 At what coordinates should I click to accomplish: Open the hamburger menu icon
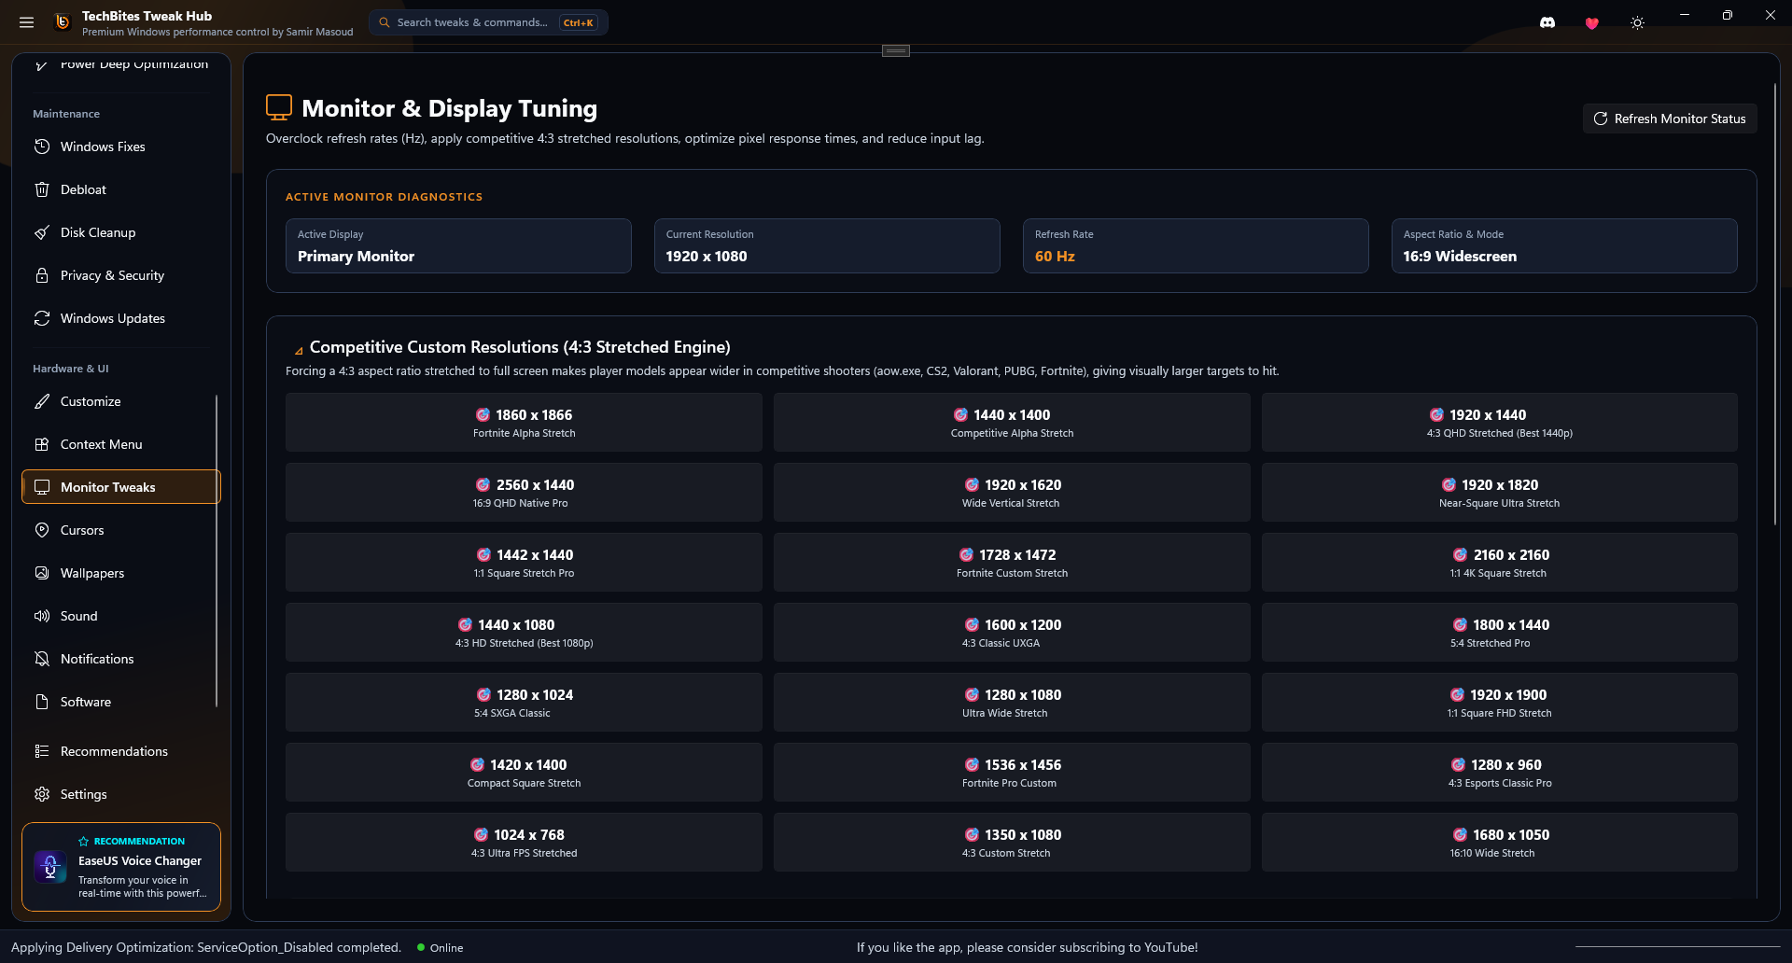click(26, 22)
